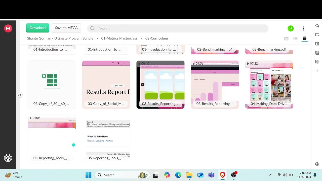The image size is (322, 181).
Task: Open the Wi-Fi network tray icon
Action: [x=279, y=175]
